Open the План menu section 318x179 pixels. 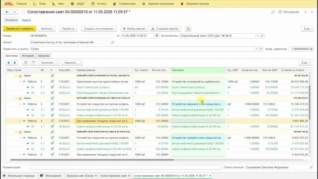coord(40,3)
